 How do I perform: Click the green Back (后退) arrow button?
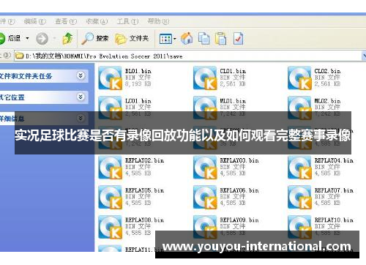point(2,39)
